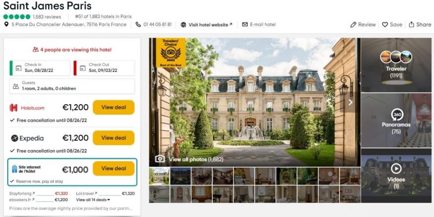Image resolution: width=434 pixels, height=217 pixels.
Task: Open the 1,583 reviews link
Action: pos(47,17)
